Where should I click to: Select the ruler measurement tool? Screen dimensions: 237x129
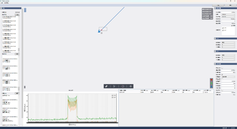click(x=106, y=86)
